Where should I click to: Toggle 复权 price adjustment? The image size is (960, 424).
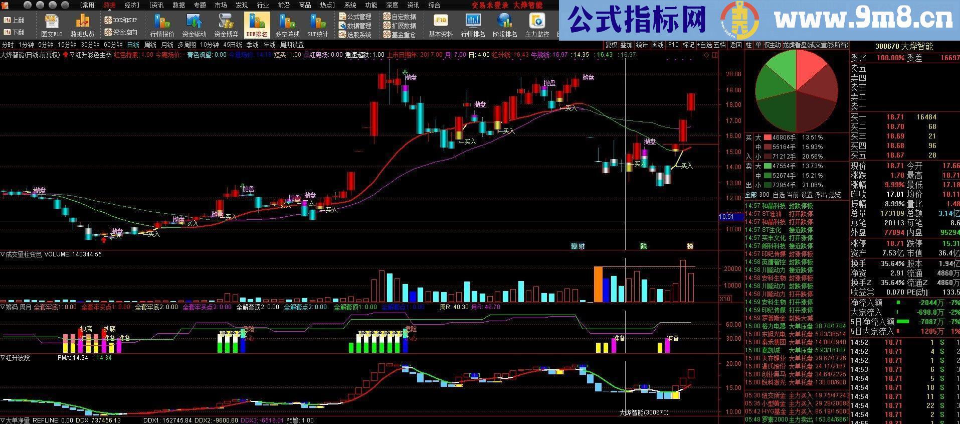611,45
